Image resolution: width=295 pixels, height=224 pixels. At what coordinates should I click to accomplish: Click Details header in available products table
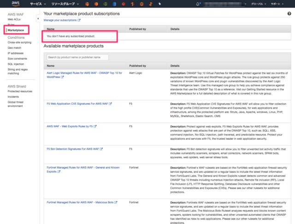click(x=175, y=66)
